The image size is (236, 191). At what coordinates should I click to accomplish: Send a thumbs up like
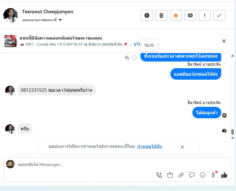pyautogui.click(x=224, y=175)
